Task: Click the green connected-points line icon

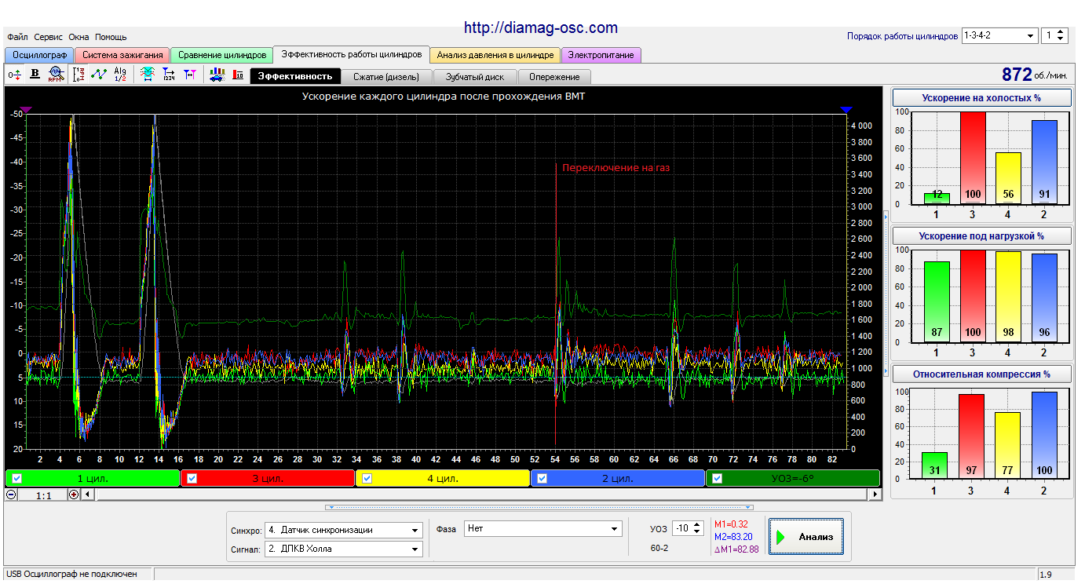Action: coord(99,75)
